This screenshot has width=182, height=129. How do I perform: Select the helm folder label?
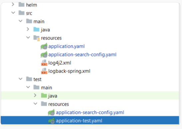pos(32,5)
